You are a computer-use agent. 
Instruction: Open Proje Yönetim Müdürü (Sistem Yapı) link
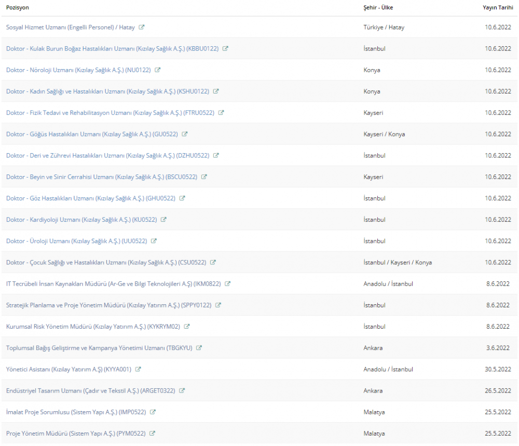pyautogui.click(x=76, y=434)
